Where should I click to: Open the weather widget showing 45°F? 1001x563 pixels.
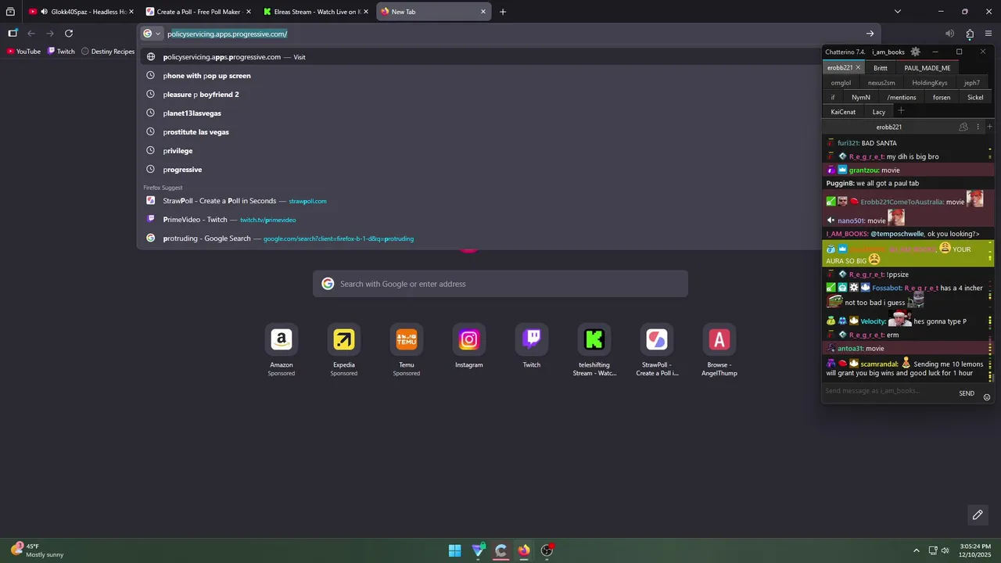coord(38,550)
